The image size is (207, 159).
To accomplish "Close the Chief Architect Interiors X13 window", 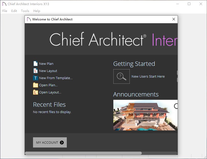I will tap(201, 4).
